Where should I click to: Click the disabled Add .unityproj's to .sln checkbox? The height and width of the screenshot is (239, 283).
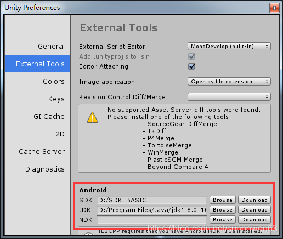[x=191, y=56]
